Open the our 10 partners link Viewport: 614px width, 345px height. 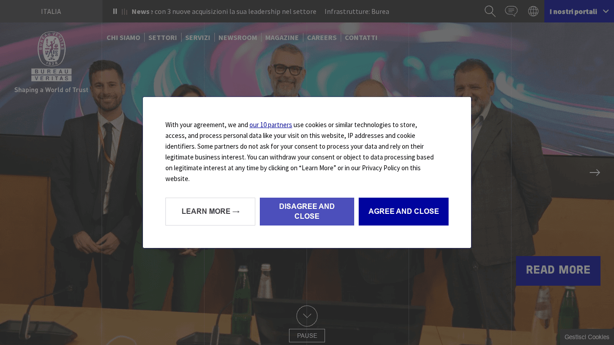pos(271,124)
